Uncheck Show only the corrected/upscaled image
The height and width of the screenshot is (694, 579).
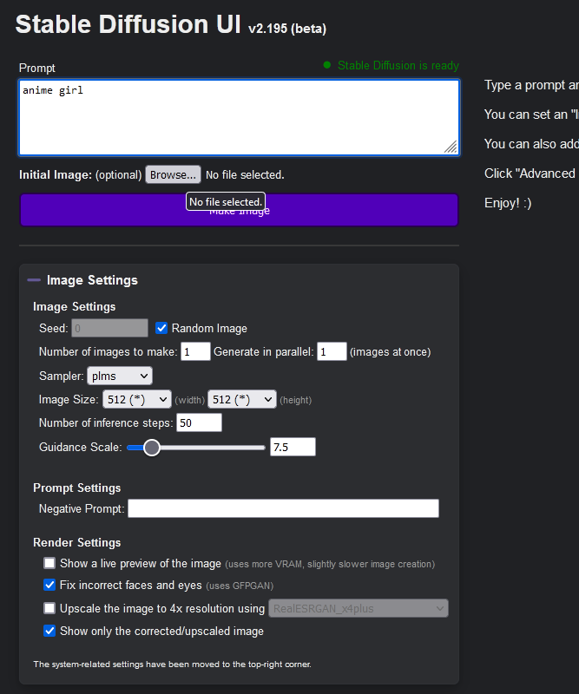click(49, 631)
